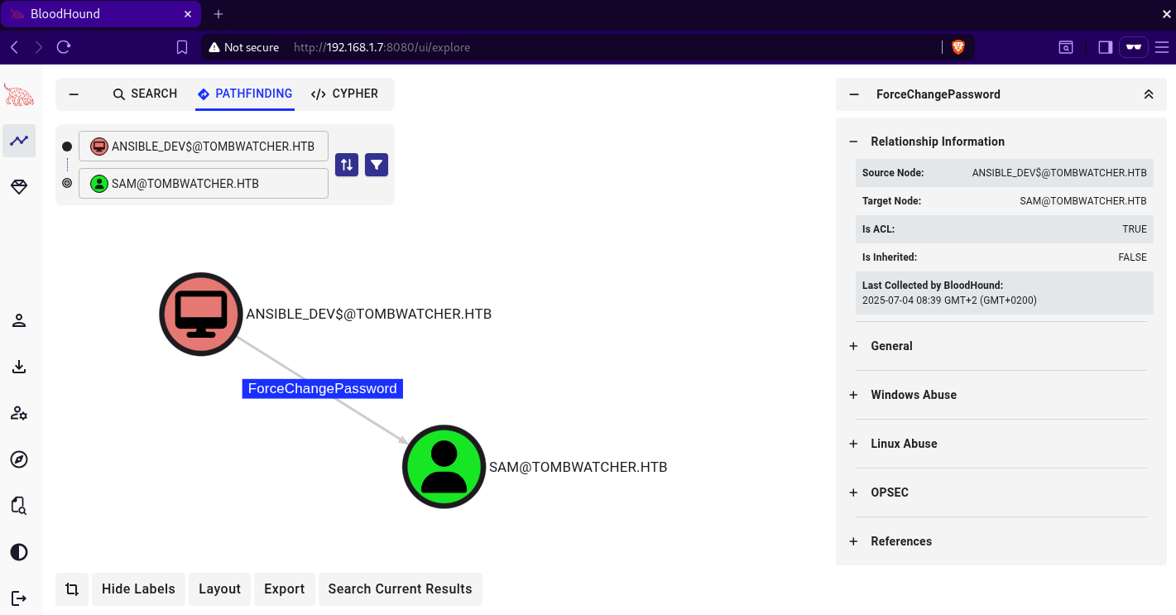Open Group Management diamond icon in sidebar

(19, 188)
